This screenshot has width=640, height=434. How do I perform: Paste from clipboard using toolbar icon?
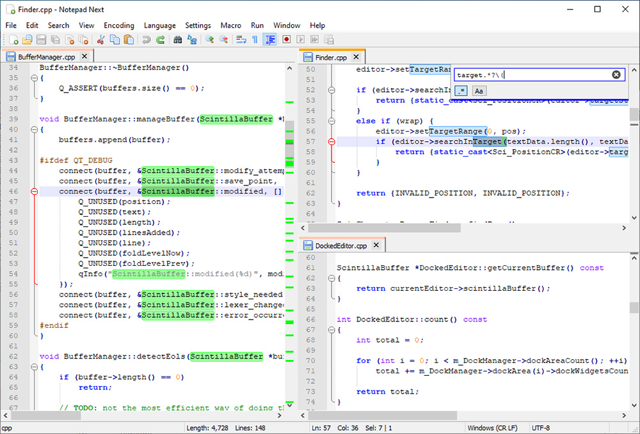coord(129,40)
